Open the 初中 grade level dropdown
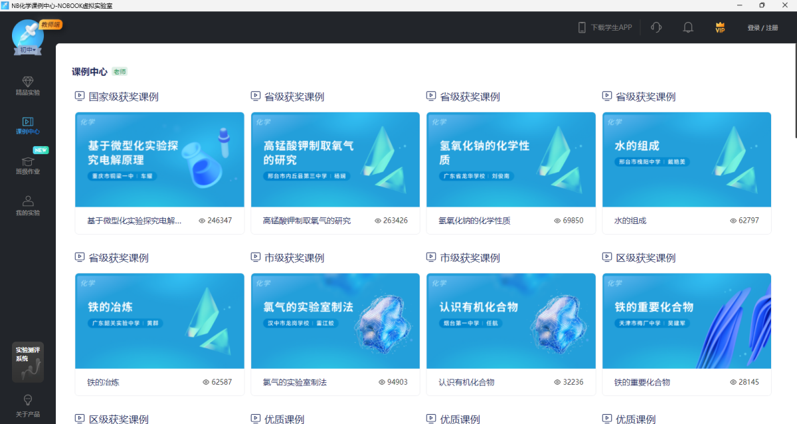Image resolution: width=797 pixels, height=424 pixels. 27,50
